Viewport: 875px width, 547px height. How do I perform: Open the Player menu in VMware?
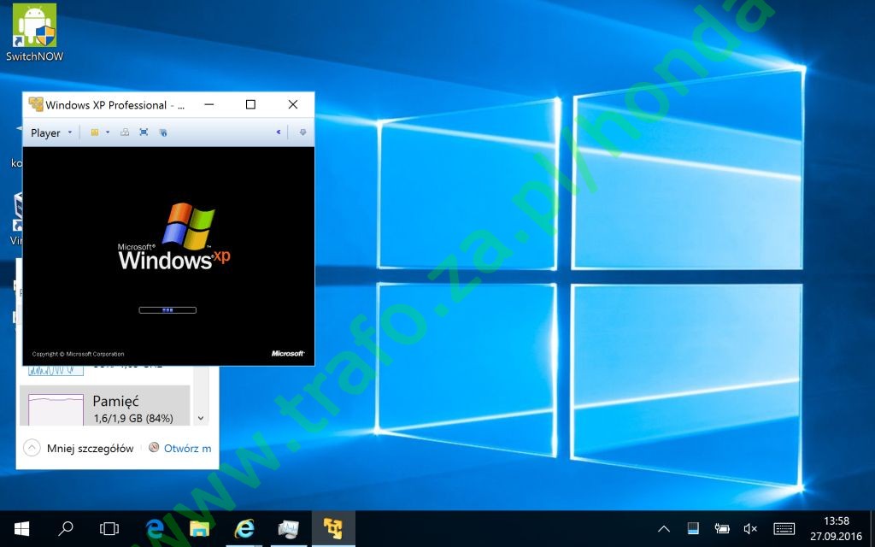pyautogui.click(x=51, y=132)
